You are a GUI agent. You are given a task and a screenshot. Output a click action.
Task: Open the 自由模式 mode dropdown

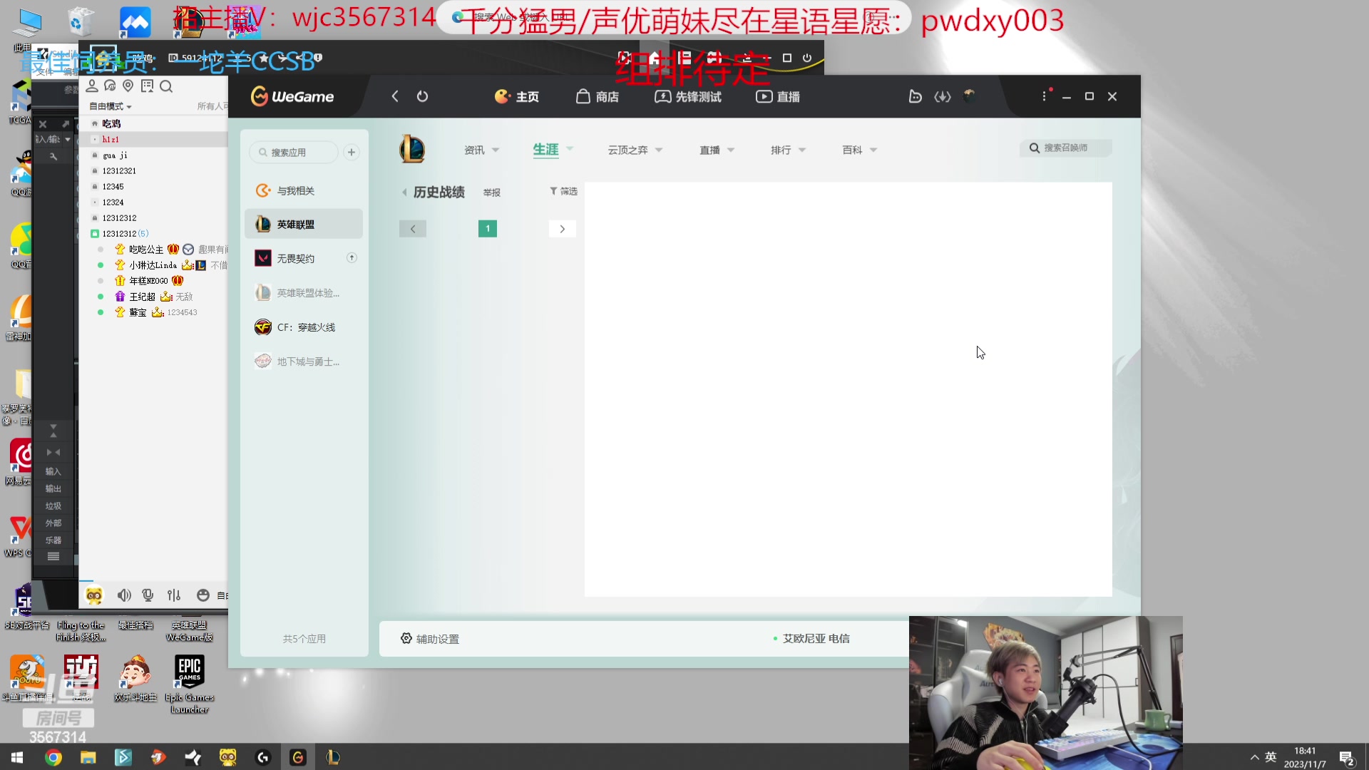click(110, 106)
